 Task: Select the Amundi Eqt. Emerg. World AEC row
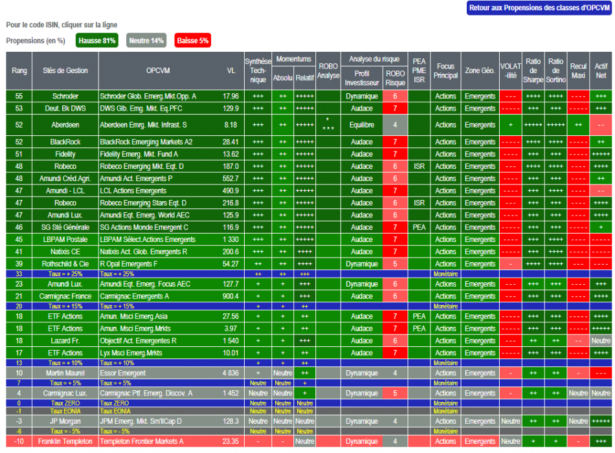309,215
